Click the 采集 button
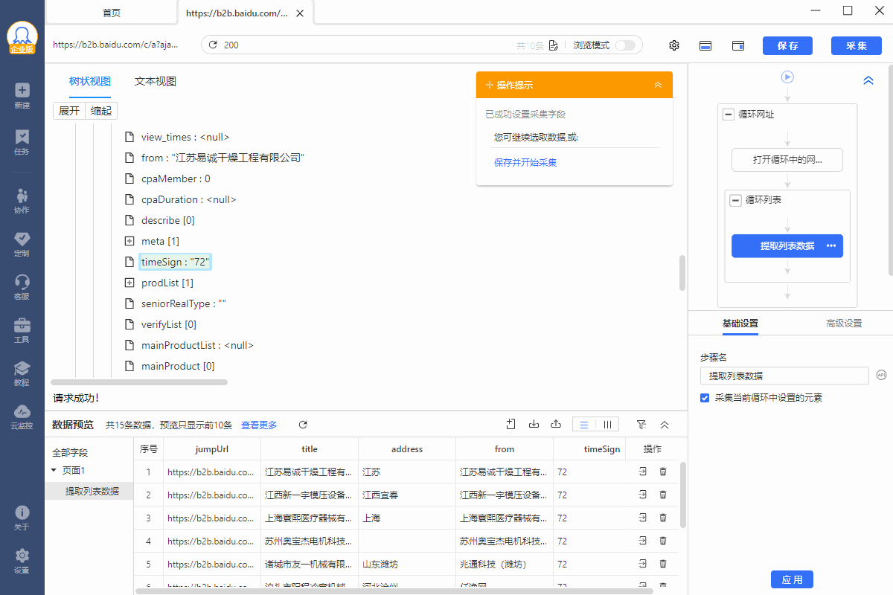Screen dimensions: 893x595 [x=857, y=45]
